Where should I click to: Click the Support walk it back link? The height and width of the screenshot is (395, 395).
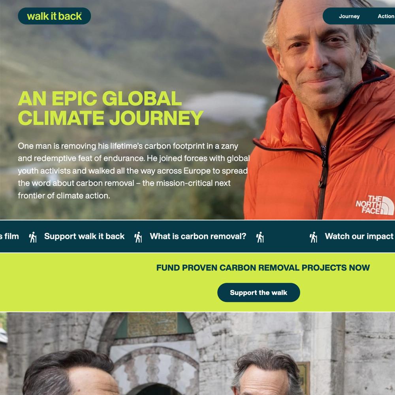85,236
